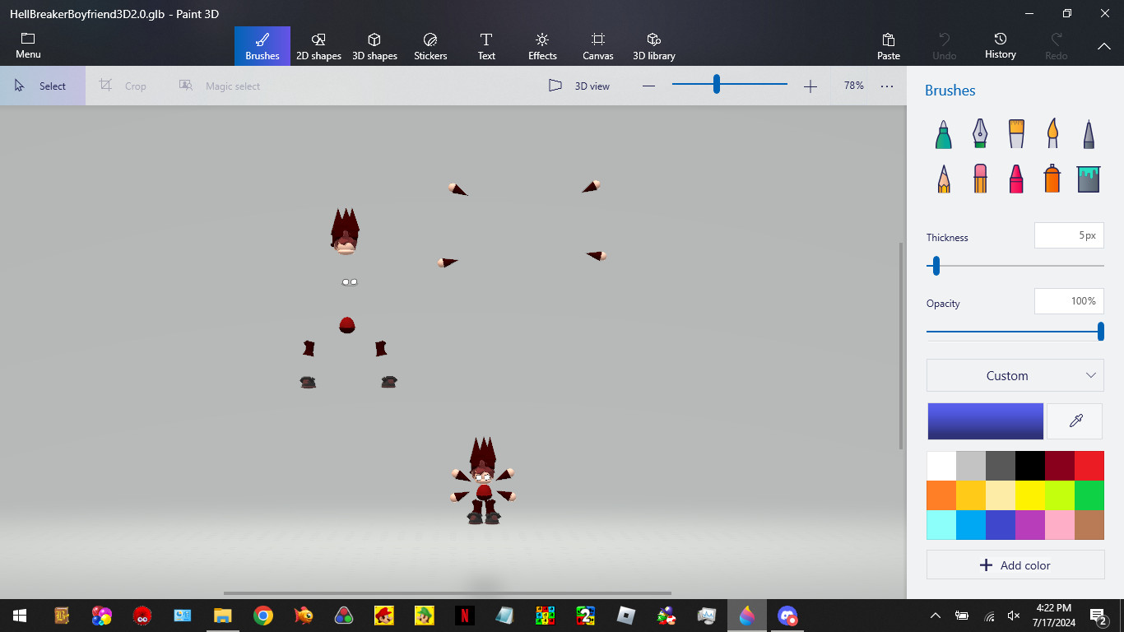Choose the Oil brush tool
Viewport: 1124px width, 632px height.
(1016, 133)
